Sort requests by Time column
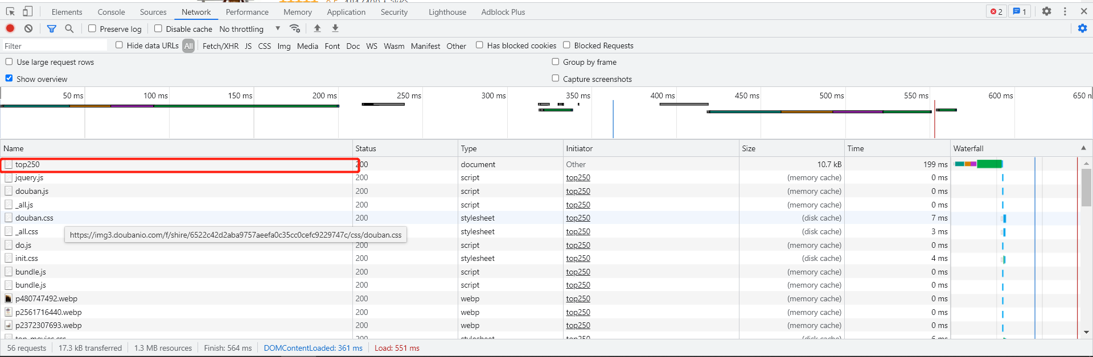1093x357 pixels. (x=897, y=148)
